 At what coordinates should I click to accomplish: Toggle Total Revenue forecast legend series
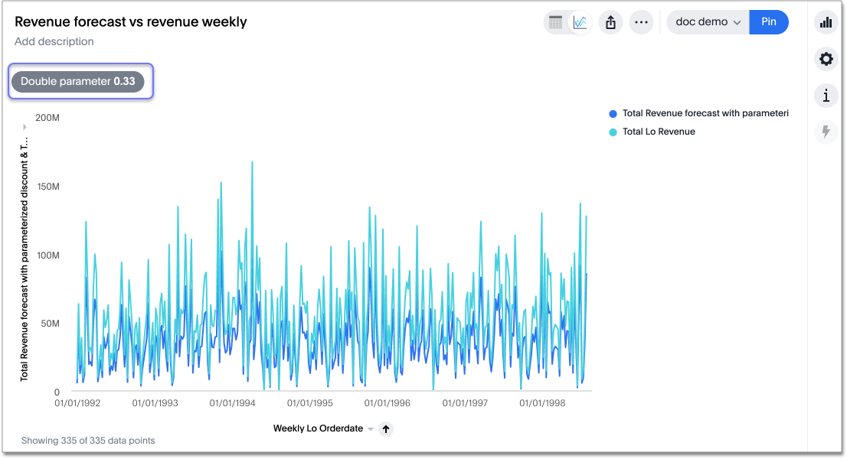tap(705, 113)
